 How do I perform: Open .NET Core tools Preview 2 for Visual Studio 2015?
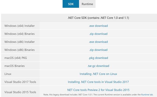point(98,90)
